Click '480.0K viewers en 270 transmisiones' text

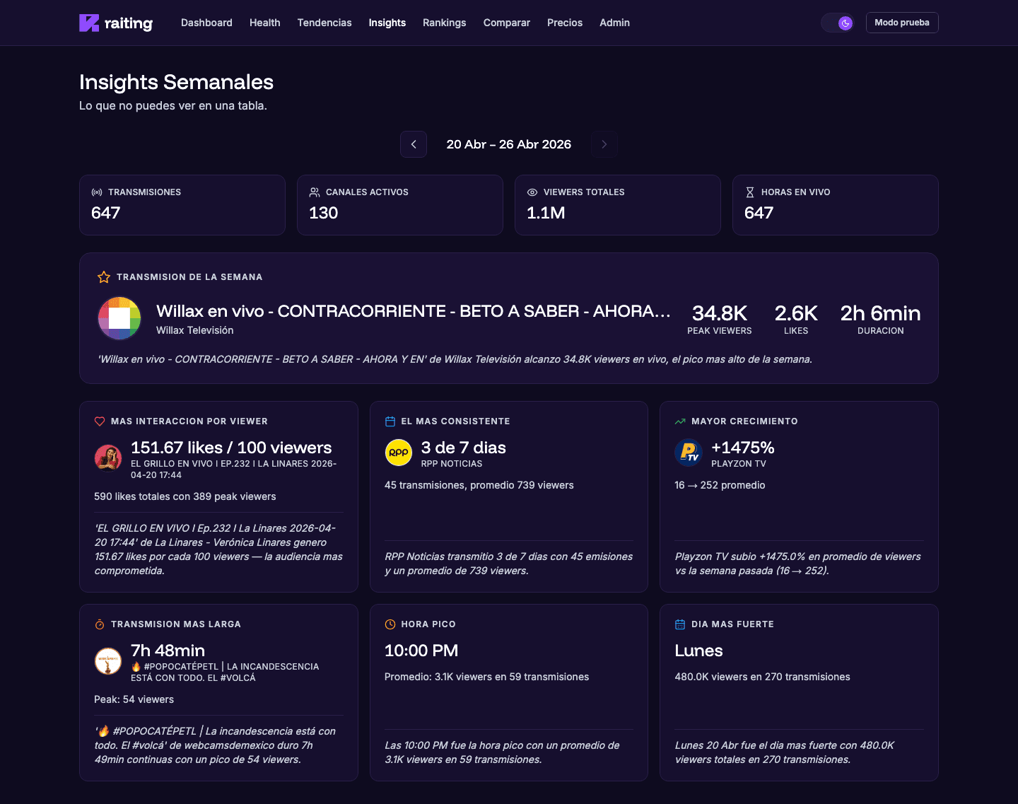tap(763, 677)
